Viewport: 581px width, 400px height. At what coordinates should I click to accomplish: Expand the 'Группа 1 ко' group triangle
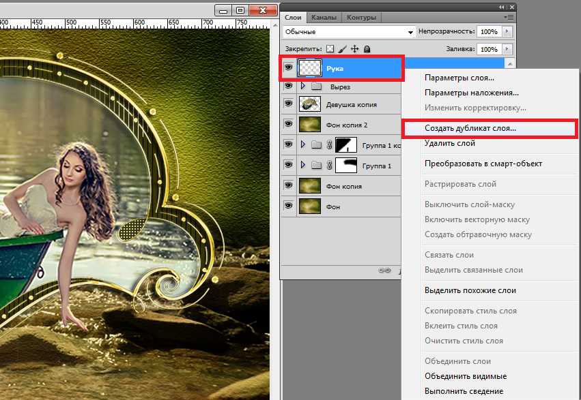[303, 144]
